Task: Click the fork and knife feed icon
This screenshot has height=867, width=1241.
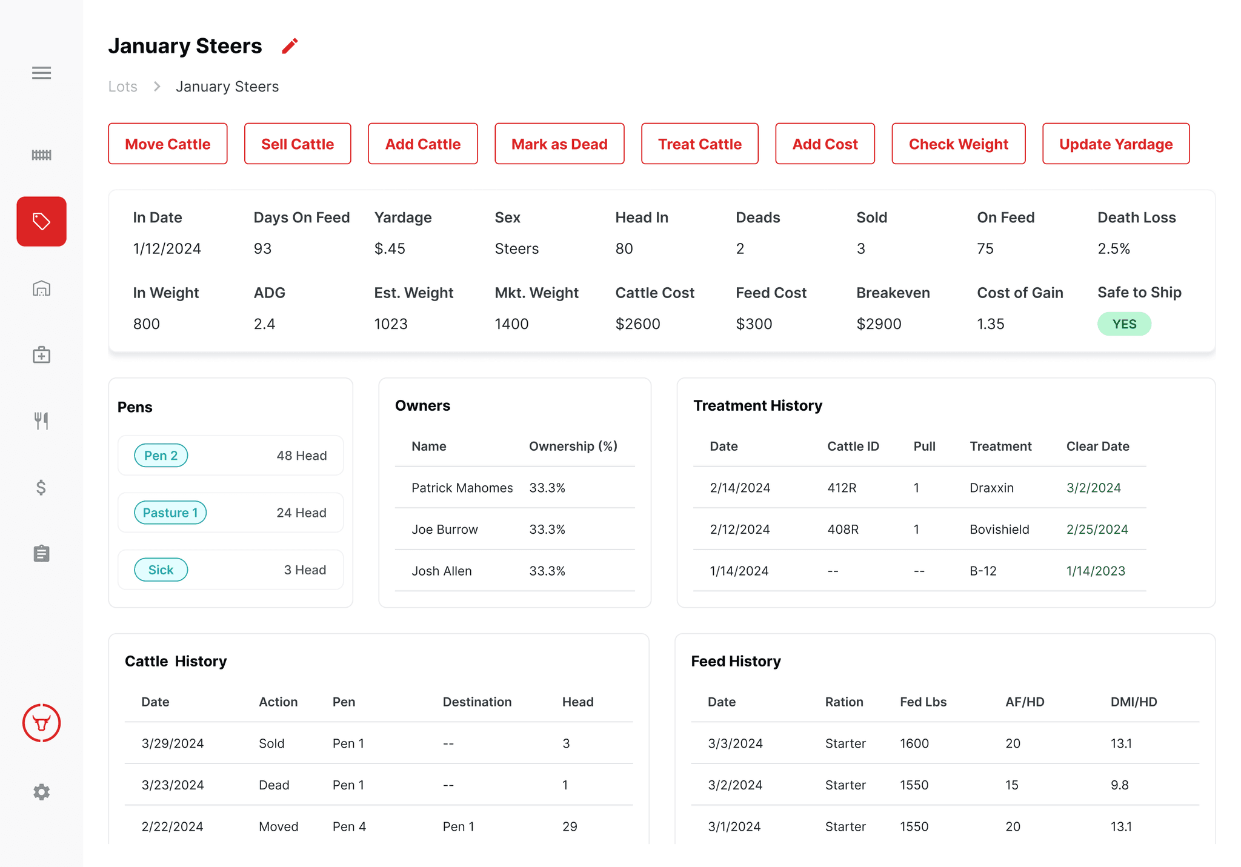Action: point(41,420)
